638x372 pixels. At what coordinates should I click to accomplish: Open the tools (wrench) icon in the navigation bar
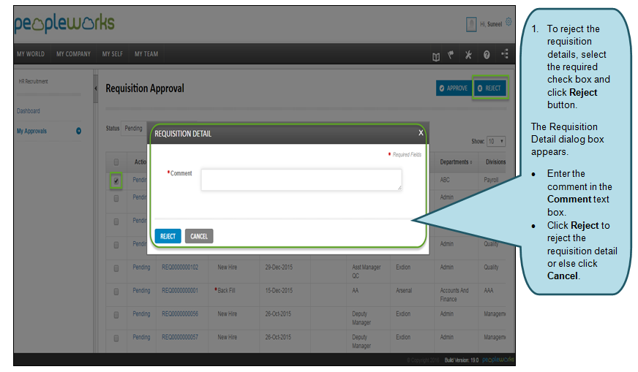[x=468, y=55]
